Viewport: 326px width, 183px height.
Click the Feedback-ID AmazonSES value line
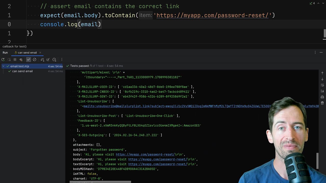pos(141,126)
